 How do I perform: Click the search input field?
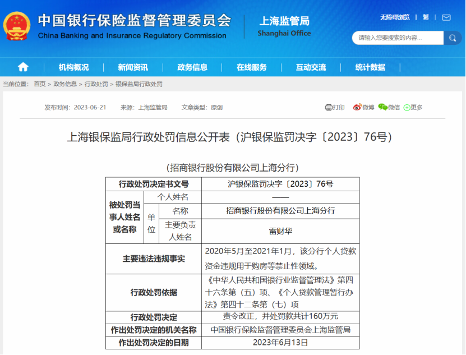point(398,38)
